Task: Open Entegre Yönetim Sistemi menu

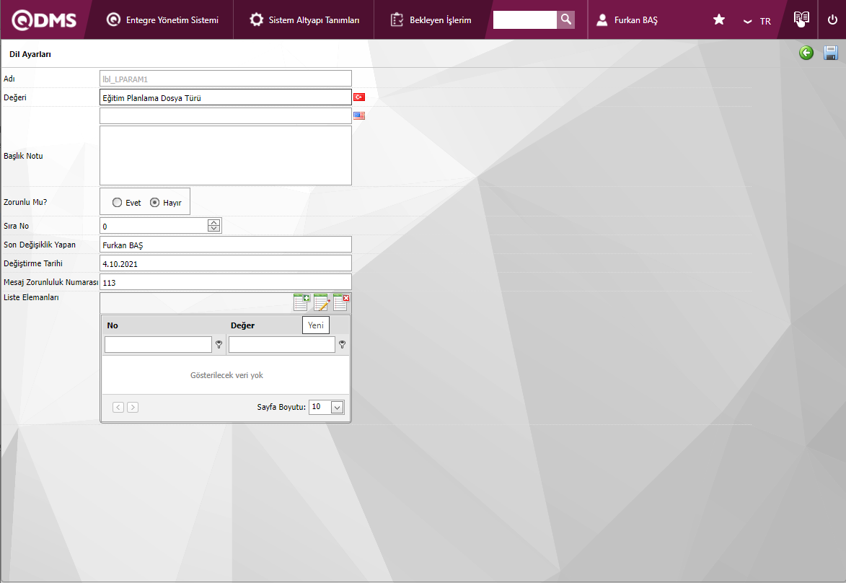Action: click(162, 20)
